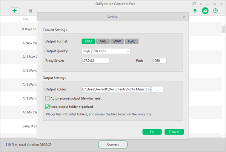This screenshot has width=226, height=152.
Task: Click the language icon in title bar
Action: 194,4
